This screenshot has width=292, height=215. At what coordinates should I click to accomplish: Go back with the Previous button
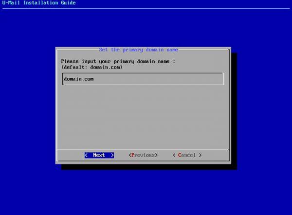tap(143, 155)
